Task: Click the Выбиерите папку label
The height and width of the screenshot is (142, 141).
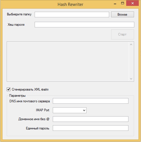Action: (x=19, y=14)
